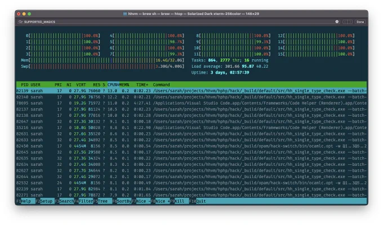
Task: Click F10 Quit in the footer
Action: (x=198, y=201)
